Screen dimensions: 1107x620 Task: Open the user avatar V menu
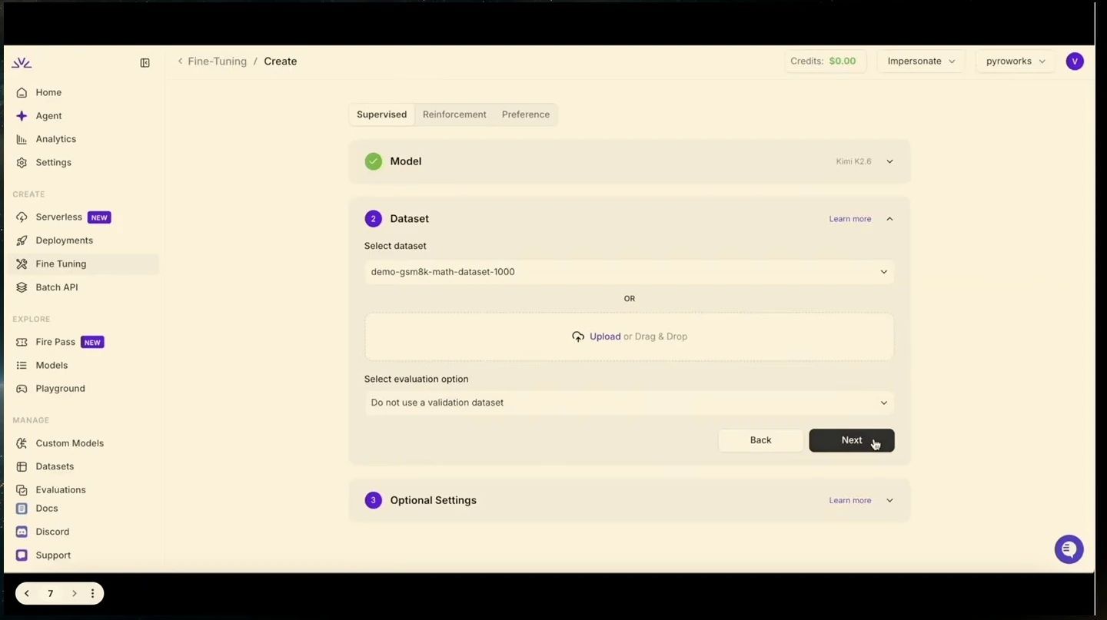tap(1075, 61)
